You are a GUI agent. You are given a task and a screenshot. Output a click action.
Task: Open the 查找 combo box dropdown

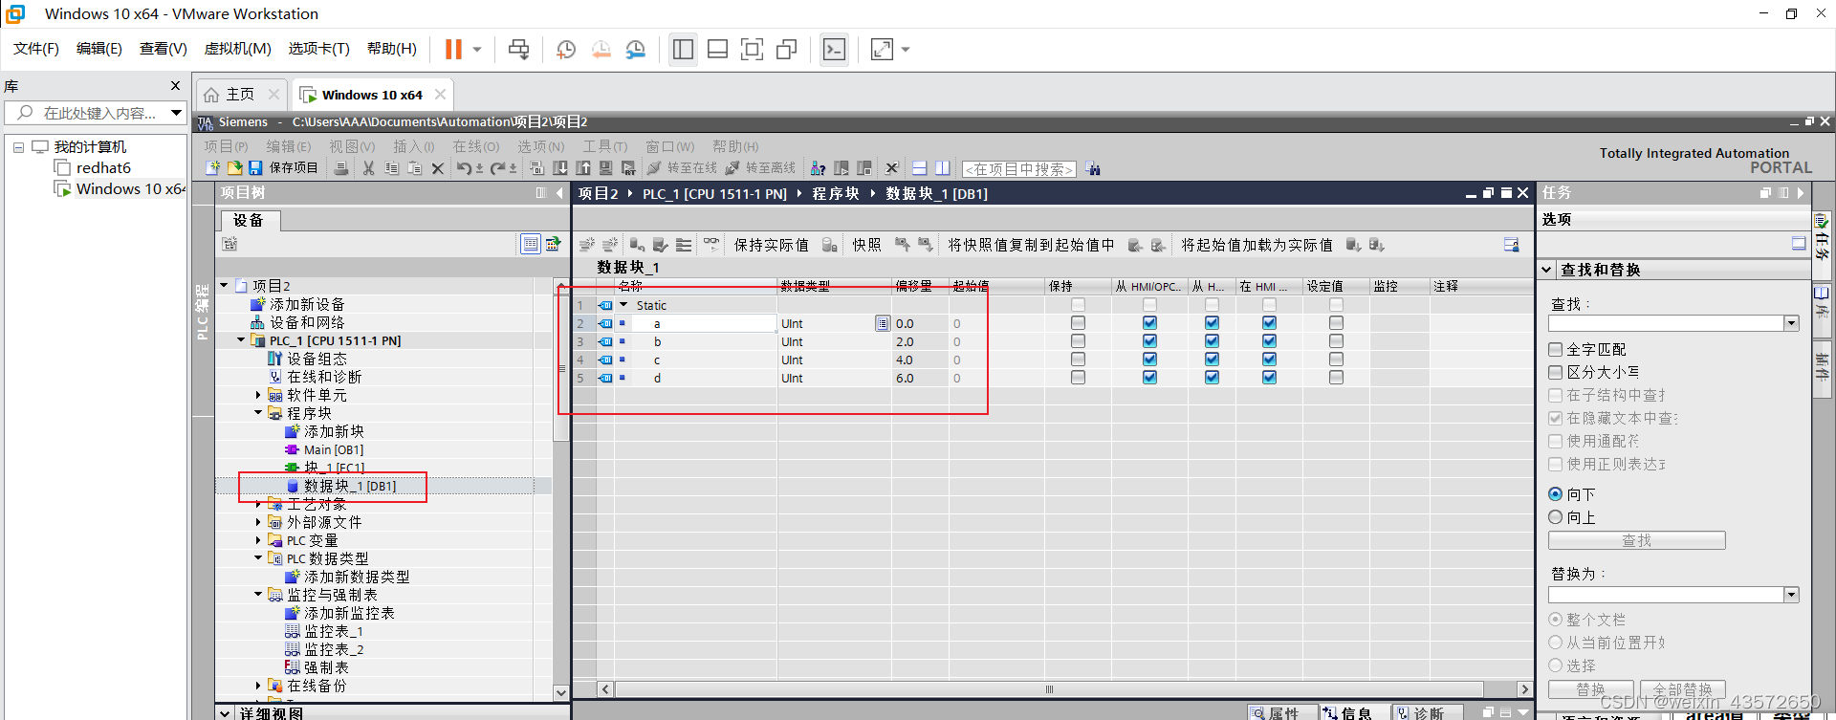[1791, 323]
